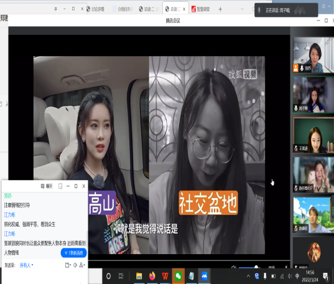Open WPS Office taskbar icon
Viewport: 334px width, 284px height.
point(165,276)
